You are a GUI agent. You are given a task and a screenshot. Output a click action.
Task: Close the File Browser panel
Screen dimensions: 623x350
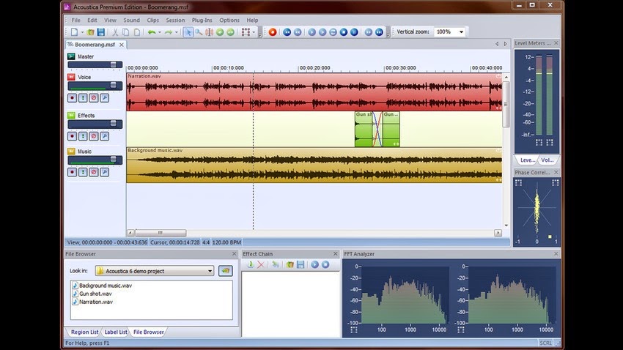coord(235,253)
